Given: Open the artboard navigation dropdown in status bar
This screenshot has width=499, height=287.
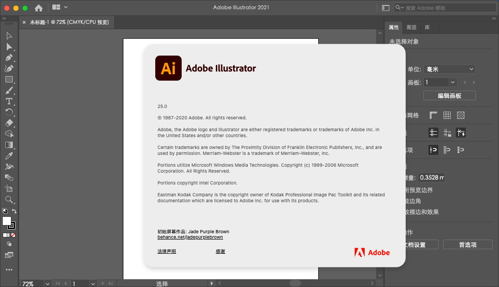Looking at the screenshot, I should pos(93,283).
